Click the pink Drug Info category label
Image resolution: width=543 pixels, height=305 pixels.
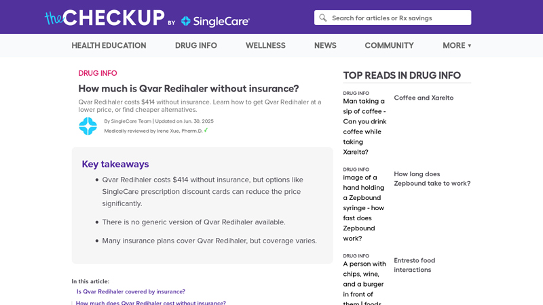(98, 73)
